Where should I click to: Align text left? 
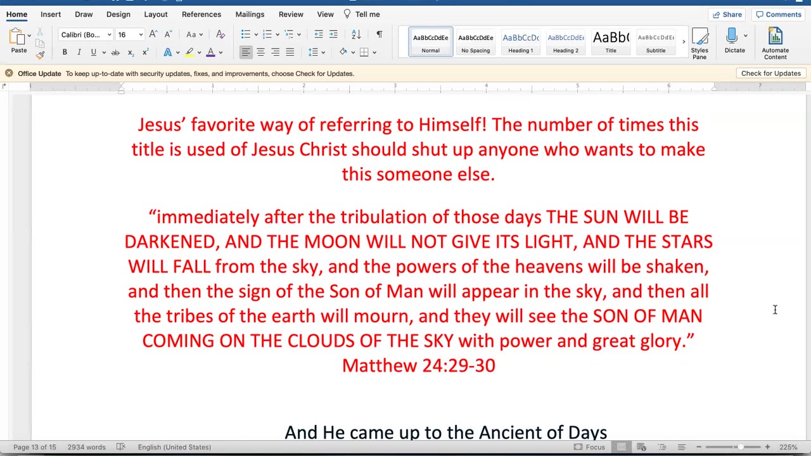246,53
